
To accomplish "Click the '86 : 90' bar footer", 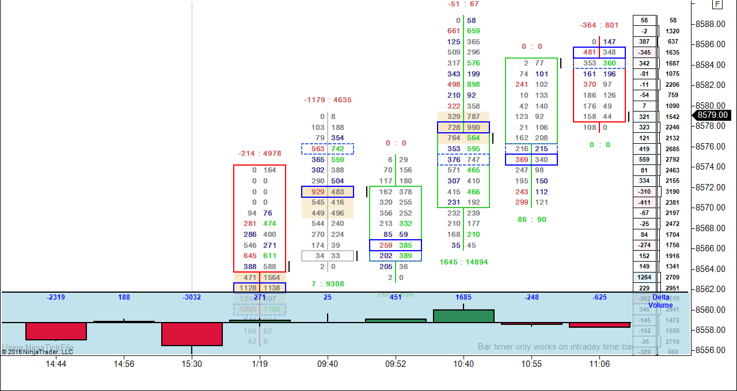I will (531, 220).
